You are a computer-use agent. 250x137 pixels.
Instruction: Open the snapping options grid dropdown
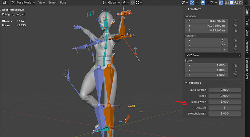139,3
